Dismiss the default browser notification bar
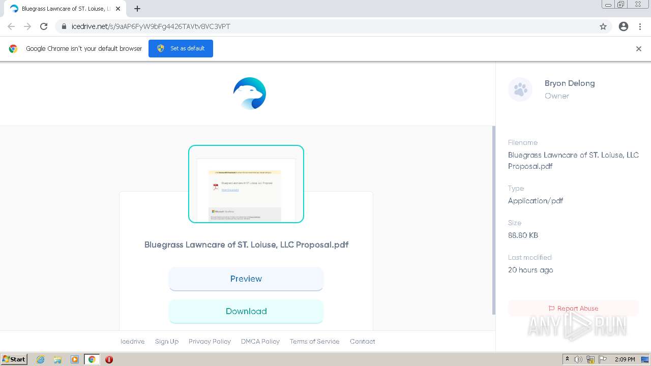 [x=639, y=49]
